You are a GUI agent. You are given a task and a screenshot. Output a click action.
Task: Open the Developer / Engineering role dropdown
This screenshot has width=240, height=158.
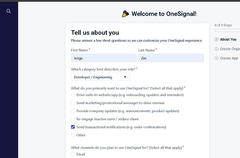[x=100, y=77]
